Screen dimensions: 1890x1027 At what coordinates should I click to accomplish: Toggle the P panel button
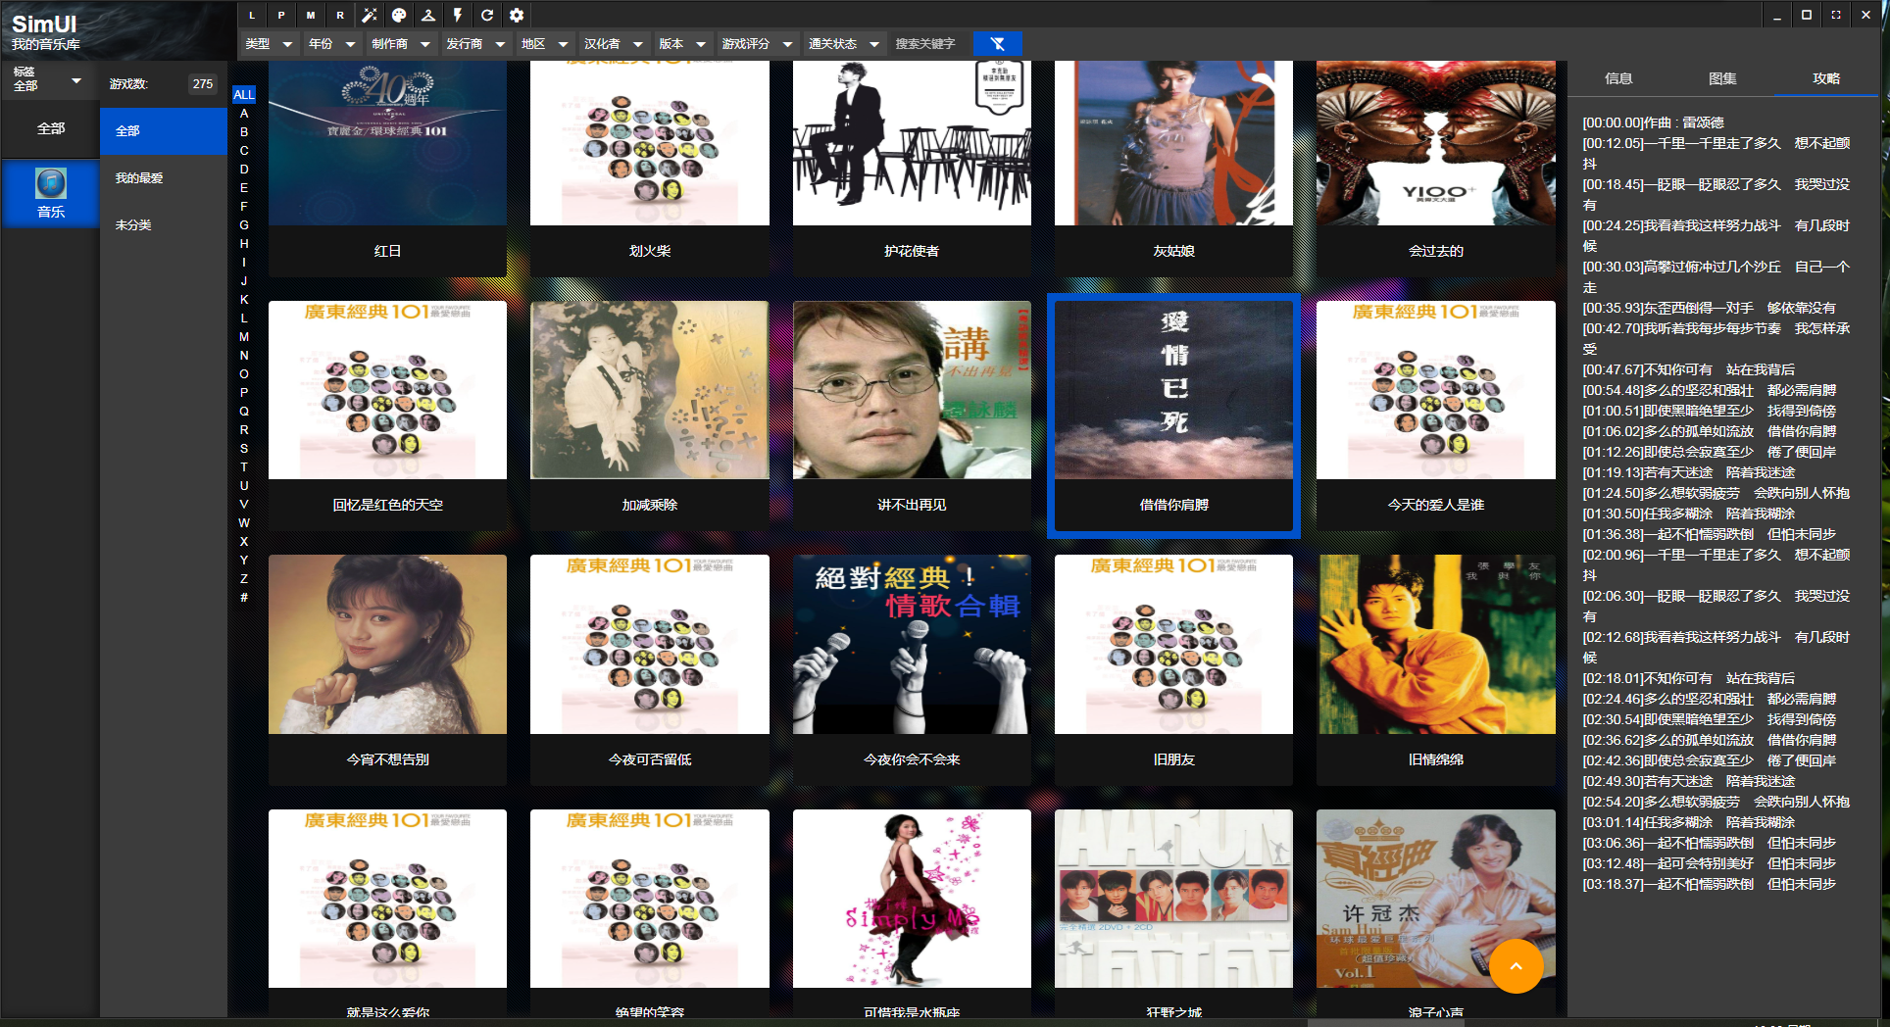tap(281, 15)
